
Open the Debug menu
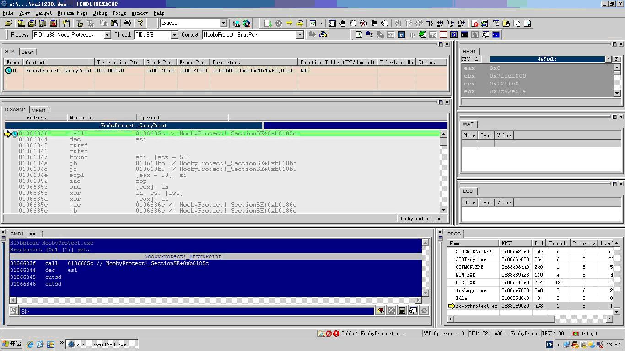(100, 13)
